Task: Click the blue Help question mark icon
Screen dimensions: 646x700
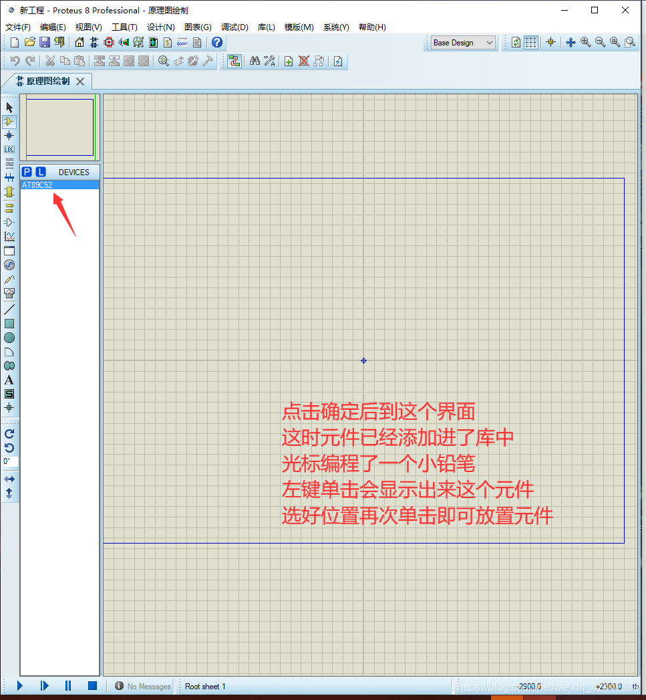Action: (217, 42)
